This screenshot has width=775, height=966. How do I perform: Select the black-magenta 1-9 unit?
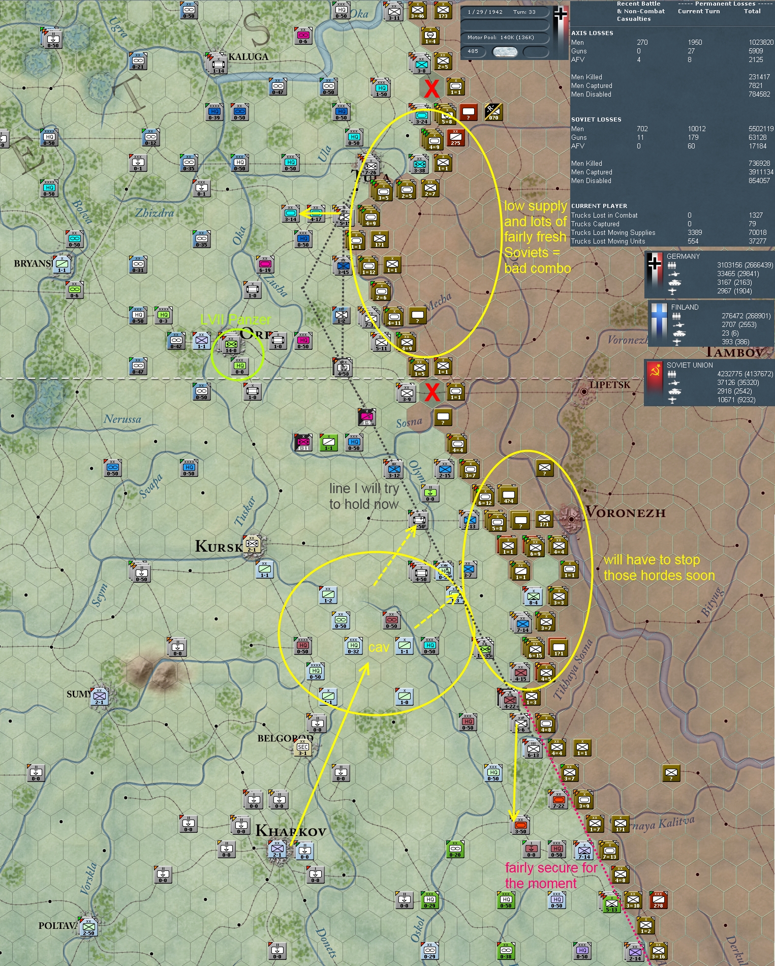point(367,417)
